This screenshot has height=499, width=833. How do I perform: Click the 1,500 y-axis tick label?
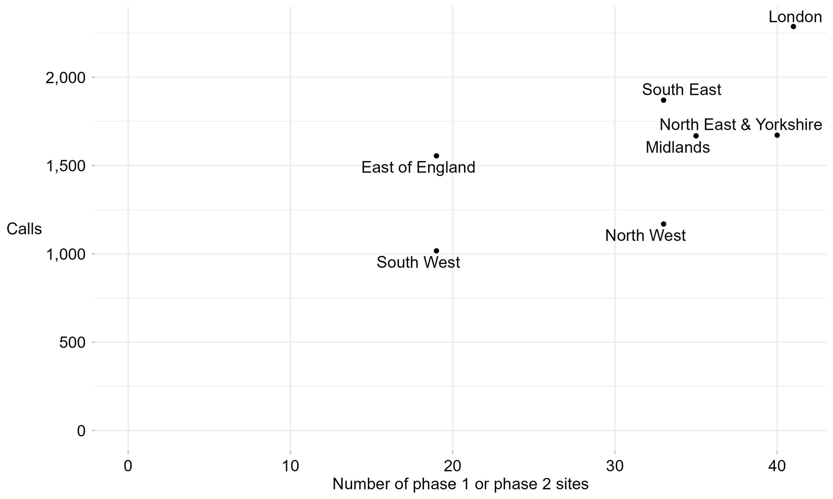[x=66, y=166]
